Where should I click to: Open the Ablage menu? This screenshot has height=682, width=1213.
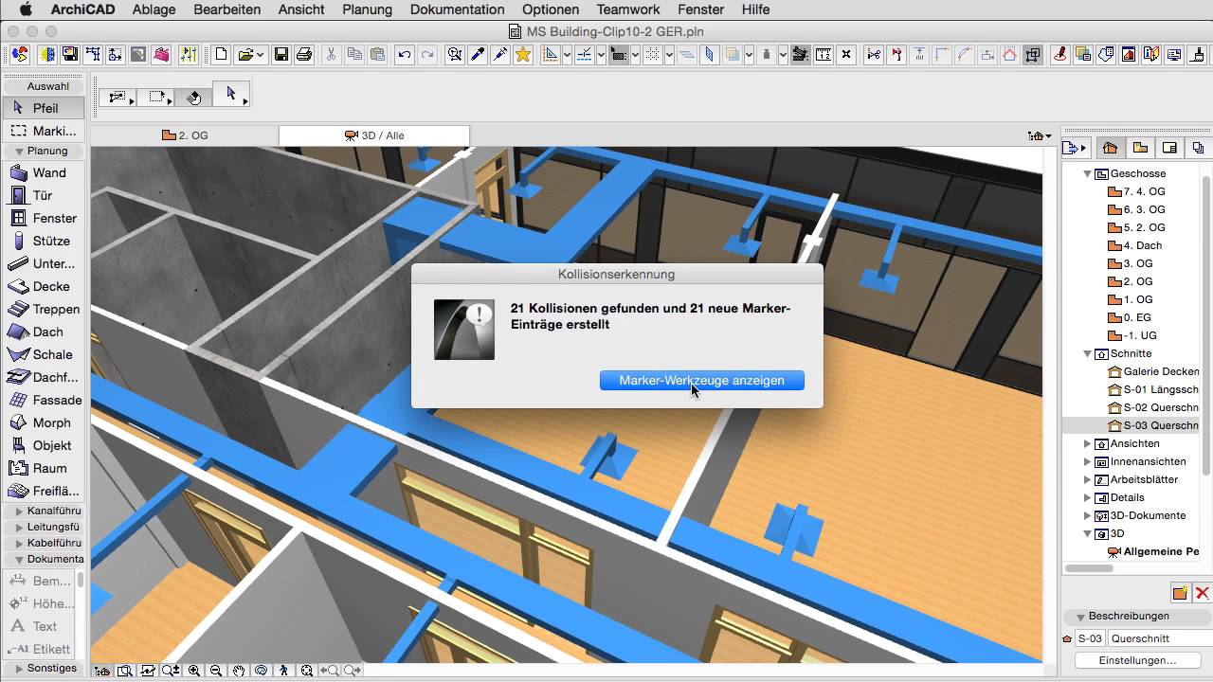click(x=153, y=9)
